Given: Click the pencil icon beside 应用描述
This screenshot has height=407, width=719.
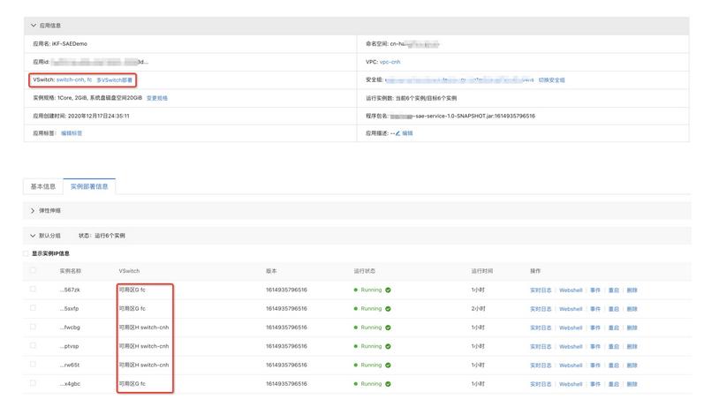Looking at the screenshot, I should [x=397, y=133].
